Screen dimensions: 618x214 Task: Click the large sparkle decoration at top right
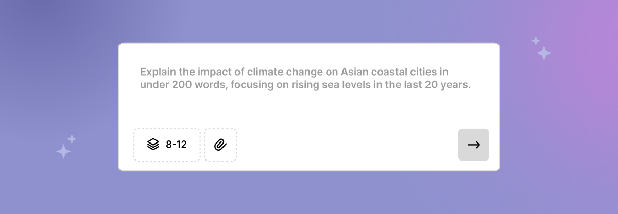[x=544, y=53]
